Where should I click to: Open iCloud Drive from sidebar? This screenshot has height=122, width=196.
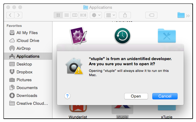pos(28,40)
